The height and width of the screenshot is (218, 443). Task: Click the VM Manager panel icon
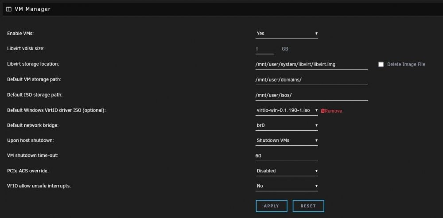point(9,9)
